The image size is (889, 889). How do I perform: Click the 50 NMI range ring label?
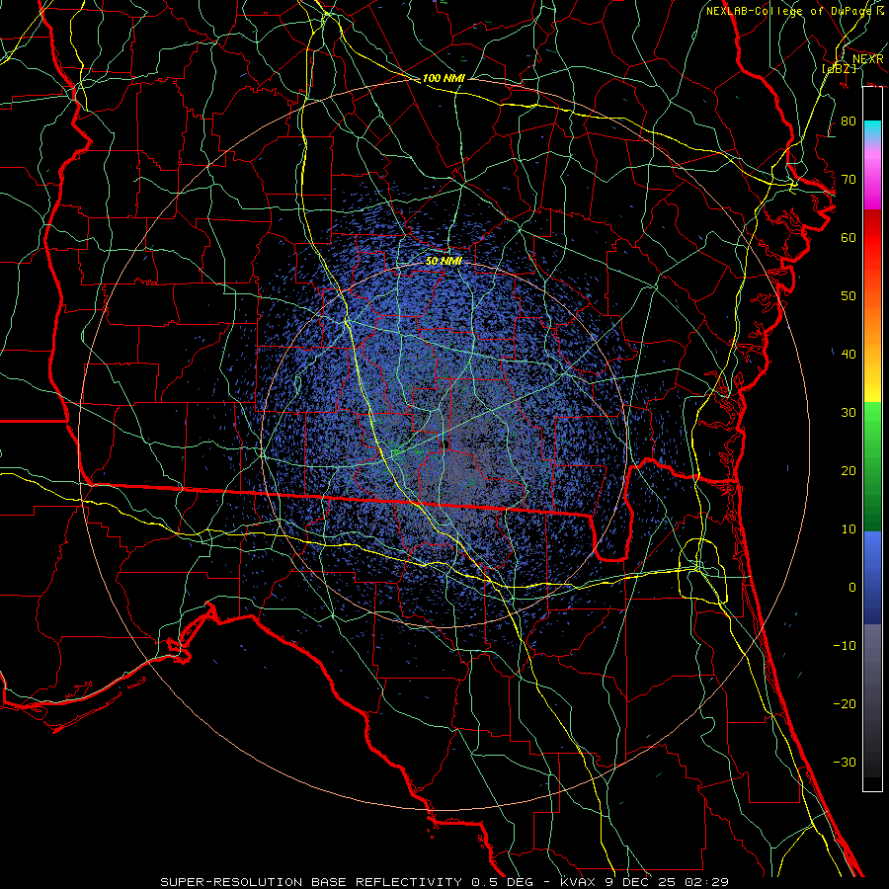pyautogui.click(x=444, y=261)
